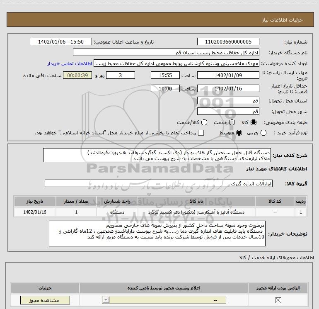This screenshot has width=319, height=309.
Task: Click the buyer organization name field
Action: [166, 52]
